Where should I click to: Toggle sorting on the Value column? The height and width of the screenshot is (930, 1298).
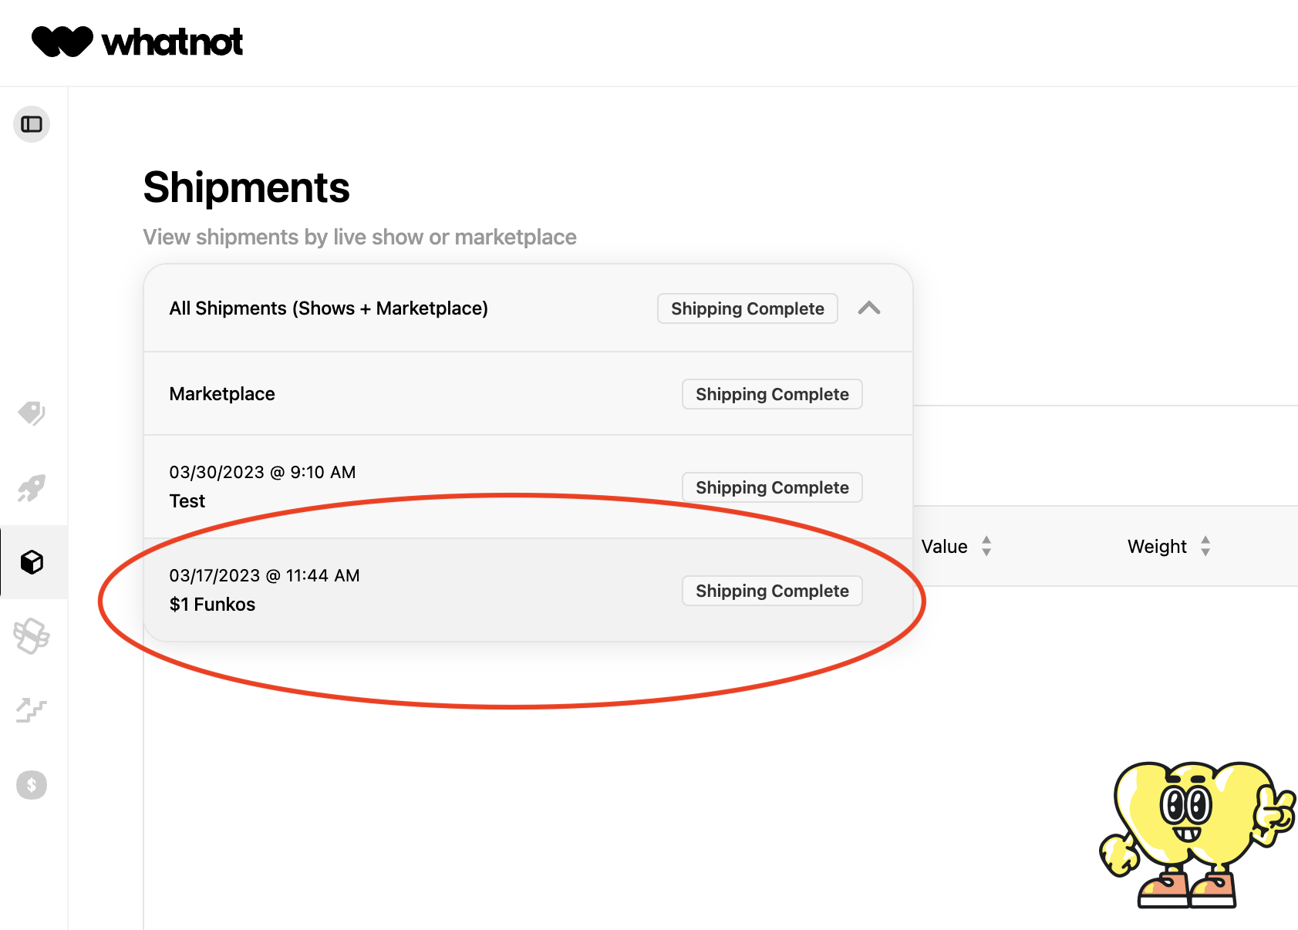tap(986, 547)
